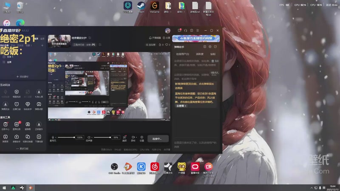
Task: Open the messages icon with red dot in title bar
Action: [x=179, y=31]
